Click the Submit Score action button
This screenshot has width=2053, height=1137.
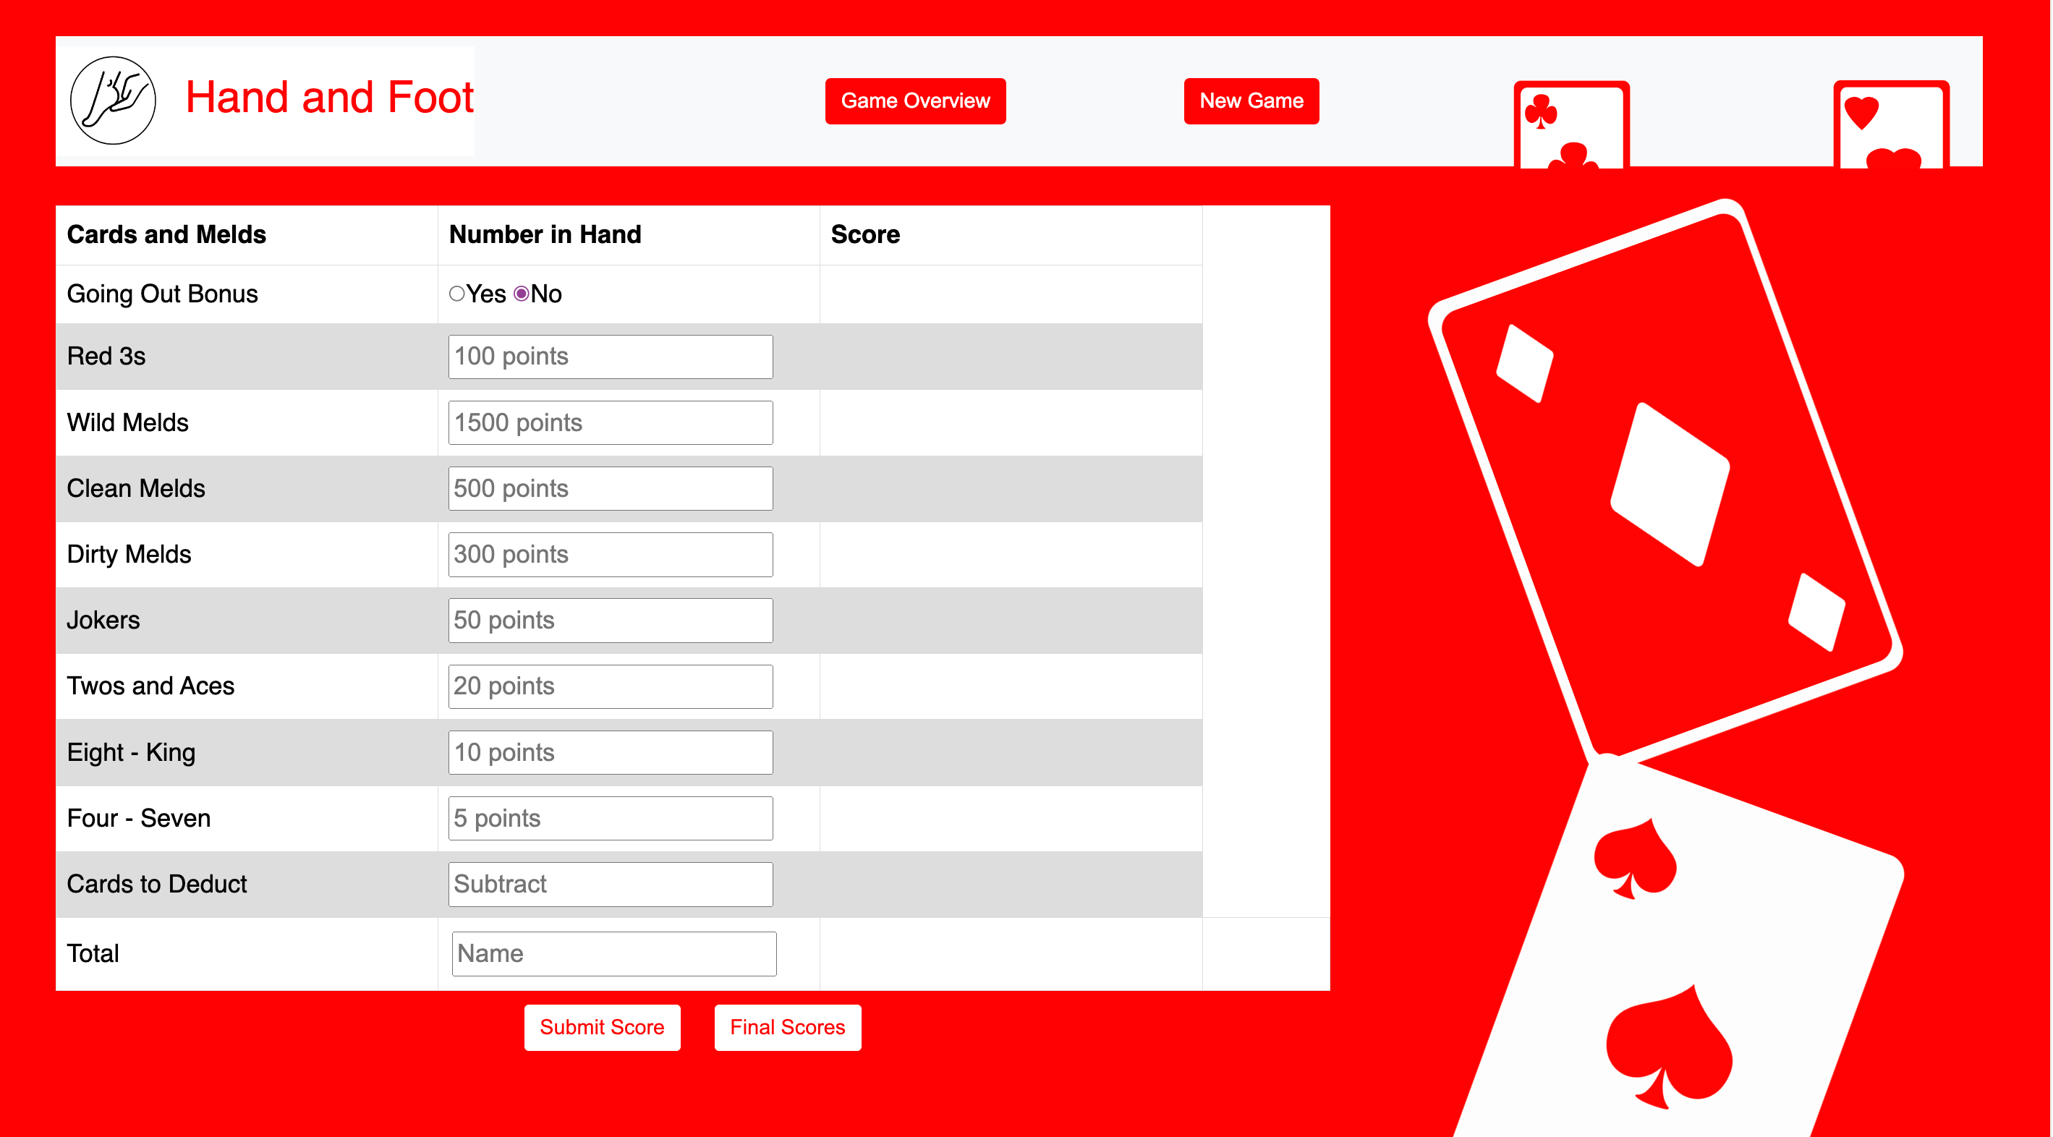[x=602, y=1026]
